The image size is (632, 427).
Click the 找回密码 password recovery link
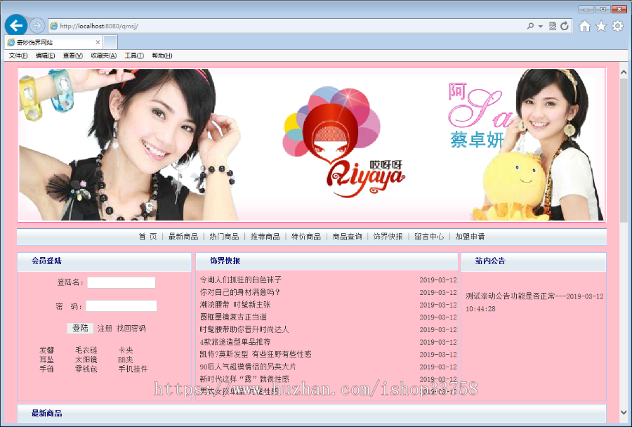point(131,329)
